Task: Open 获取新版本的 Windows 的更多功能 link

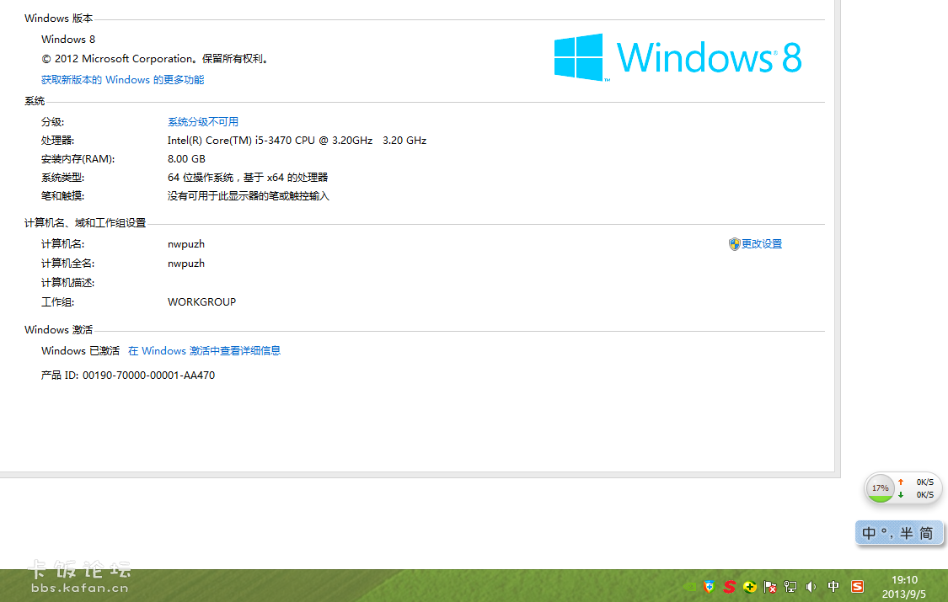Action: coord(122,80)
